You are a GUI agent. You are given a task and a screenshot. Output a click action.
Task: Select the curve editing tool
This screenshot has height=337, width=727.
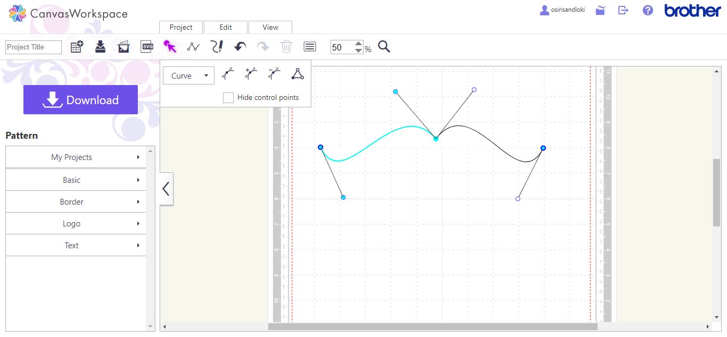point(170,46)
